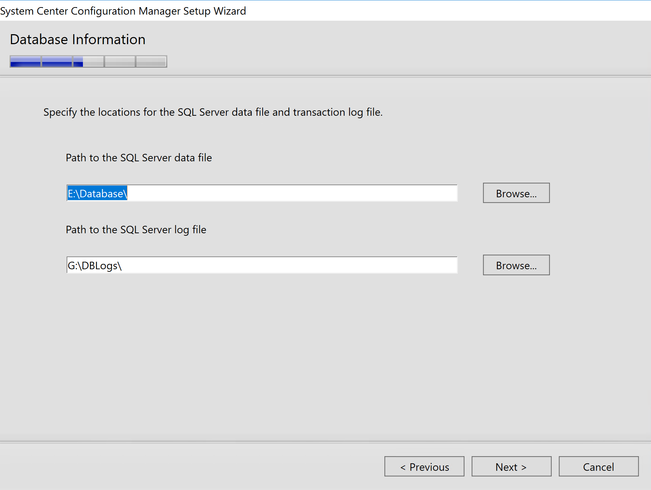
Task: Click the second filled progress segment
Action: tap(57, 61)
